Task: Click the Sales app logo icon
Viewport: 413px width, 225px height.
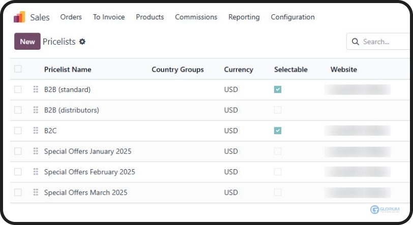Action: 19,17
